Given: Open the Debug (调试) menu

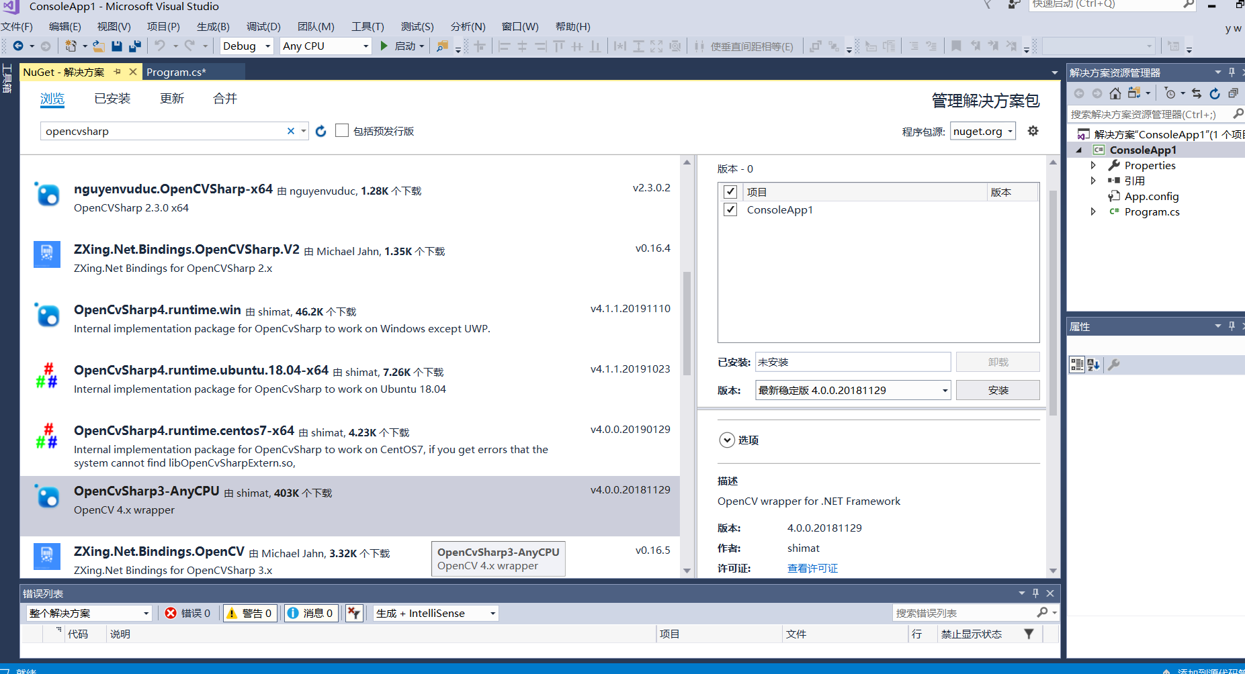Looking at the screenshot, I should 263,26.
